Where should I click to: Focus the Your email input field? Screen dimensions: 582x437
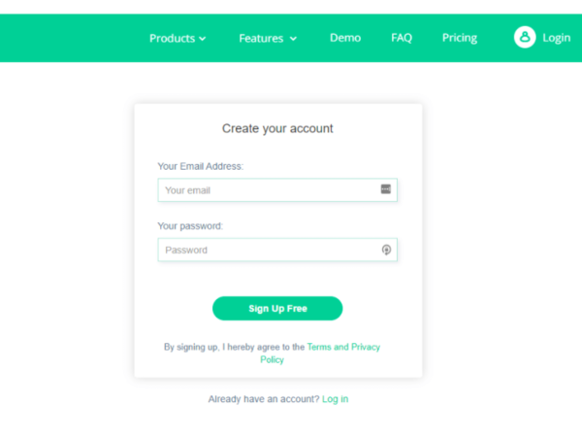277,190
